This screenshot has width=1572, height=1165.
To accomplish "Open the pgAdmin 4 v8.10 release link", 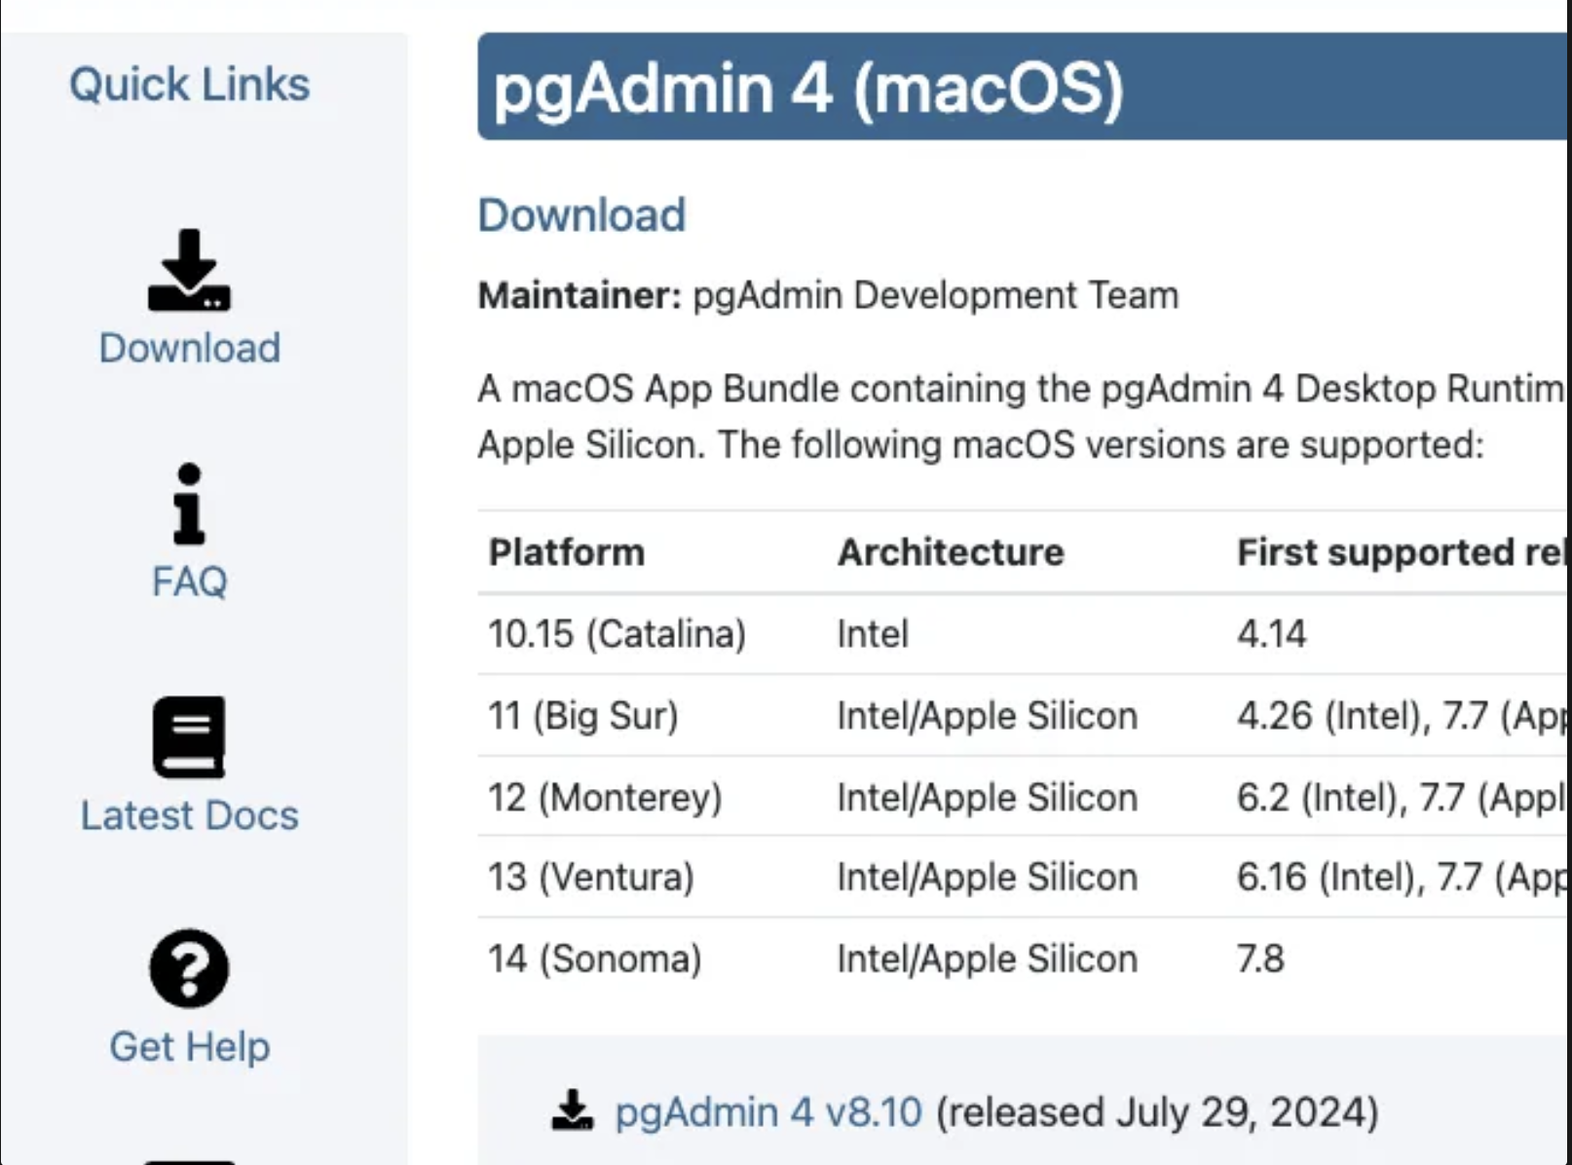I will coord(768,1111).
